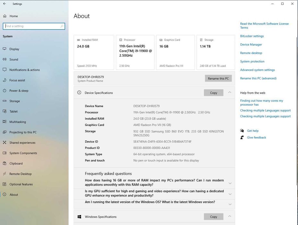Open Rename this PC (advanced) link
This screenshot has height=225, width=298.
[x=258, y=78]
